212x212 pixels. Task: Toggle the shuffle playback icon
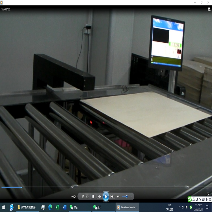[x=83, y=196]
